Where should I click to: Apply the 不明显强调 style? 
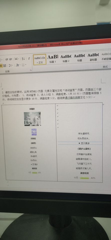(x=106, y=57)
